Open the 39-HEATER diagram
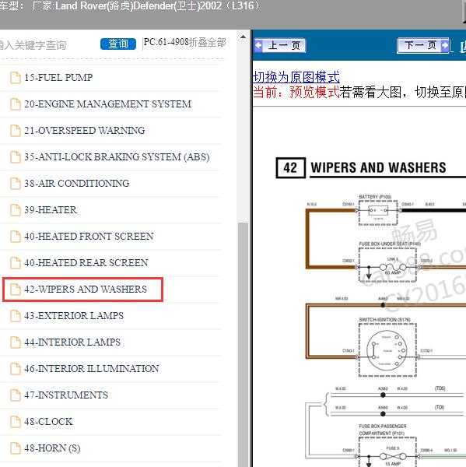This screenshot has width=466, height=467. (x=51, y=210)
